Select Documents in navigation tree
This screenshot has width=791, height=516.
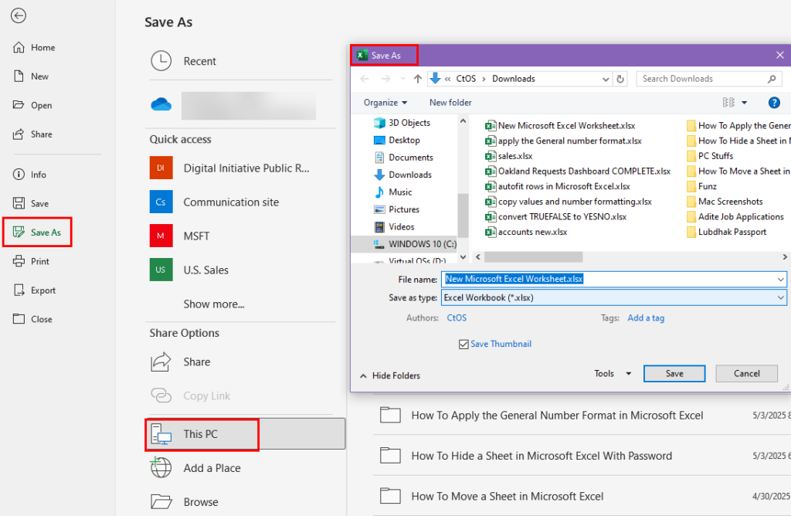point(403,158)
